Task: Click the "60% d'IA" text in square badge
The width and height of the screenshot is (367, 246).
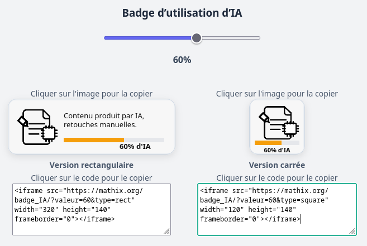Action: point(277,149)
